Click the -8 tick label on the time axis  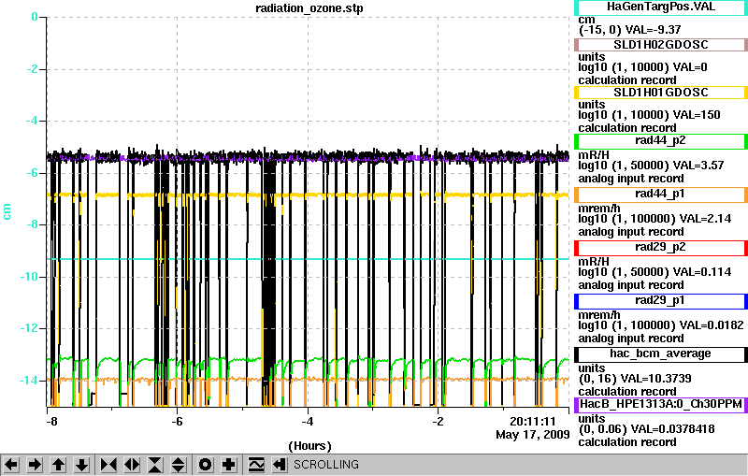[52, 422]
